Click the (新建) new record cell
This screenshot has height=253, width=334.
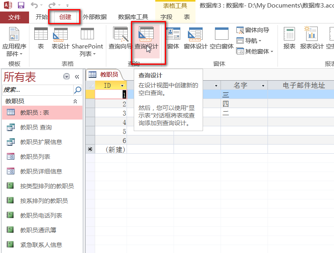(x=111, y=149)
